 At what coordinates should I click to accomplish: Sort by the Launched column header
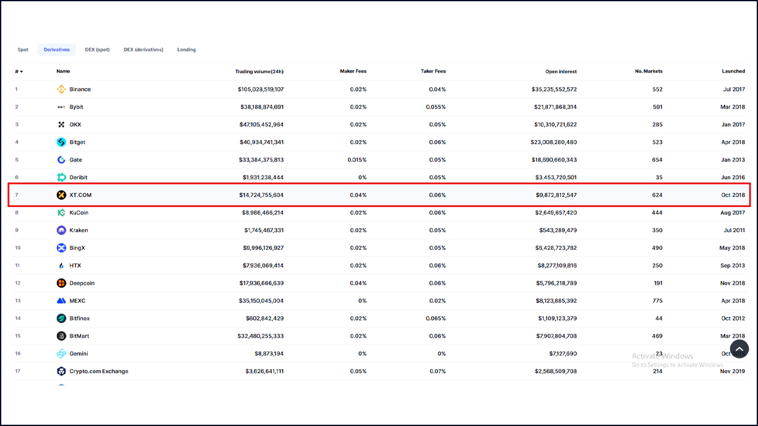(x=733, y=72)
